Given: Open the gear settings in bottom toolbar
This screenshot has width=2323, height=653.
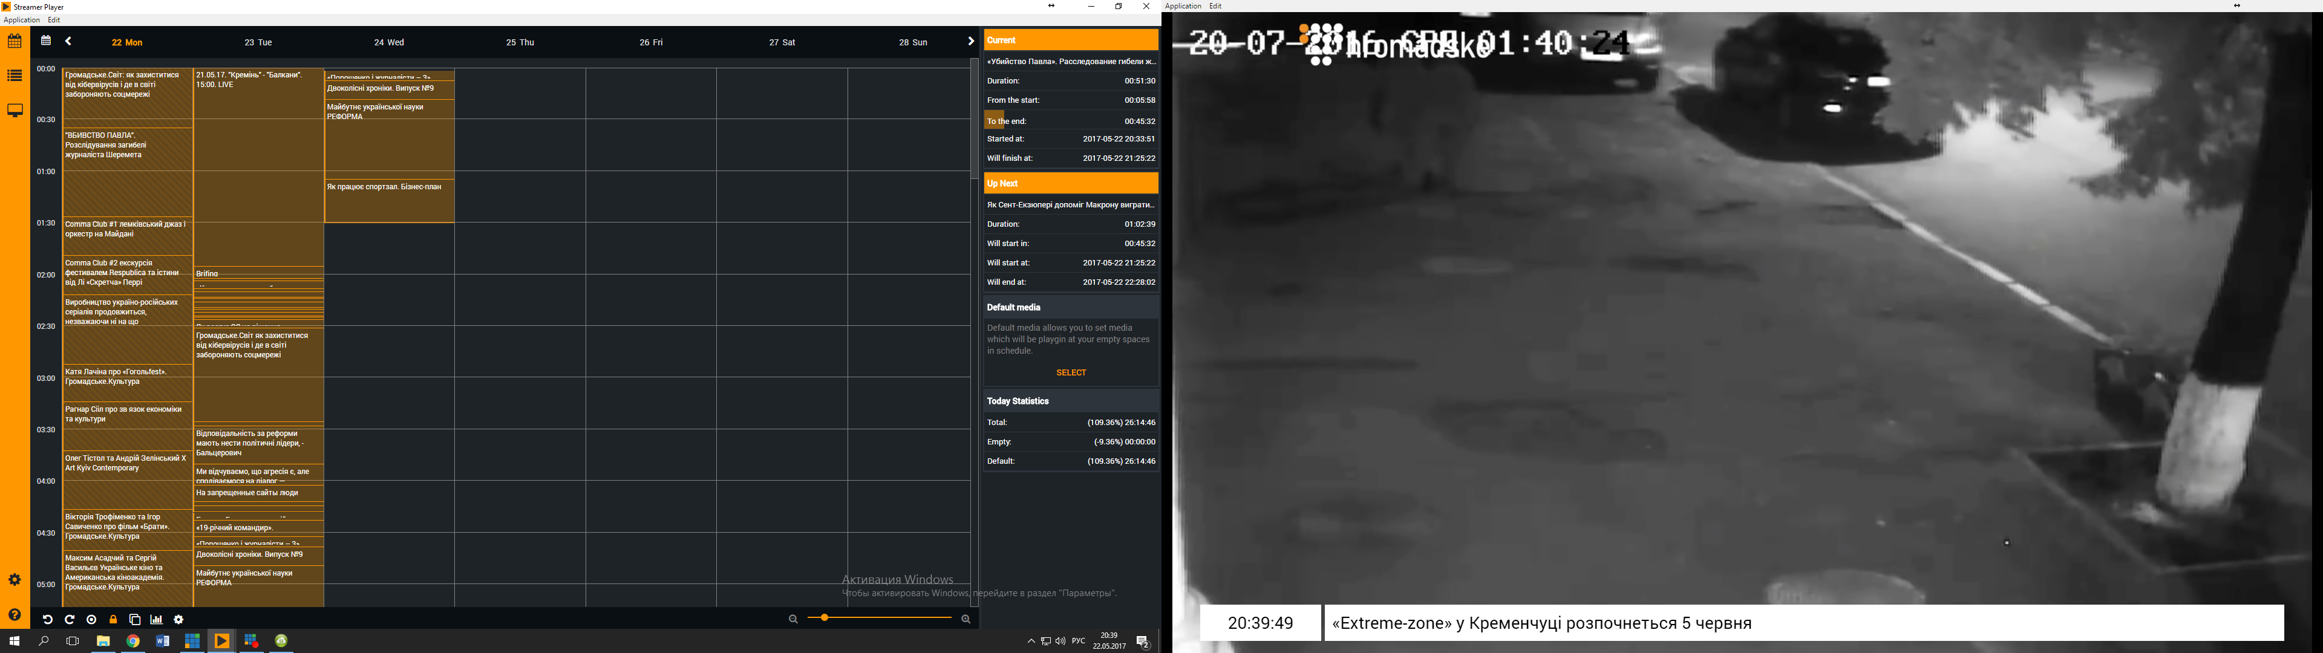Looking at the screenshot, I should pos(178,620).
